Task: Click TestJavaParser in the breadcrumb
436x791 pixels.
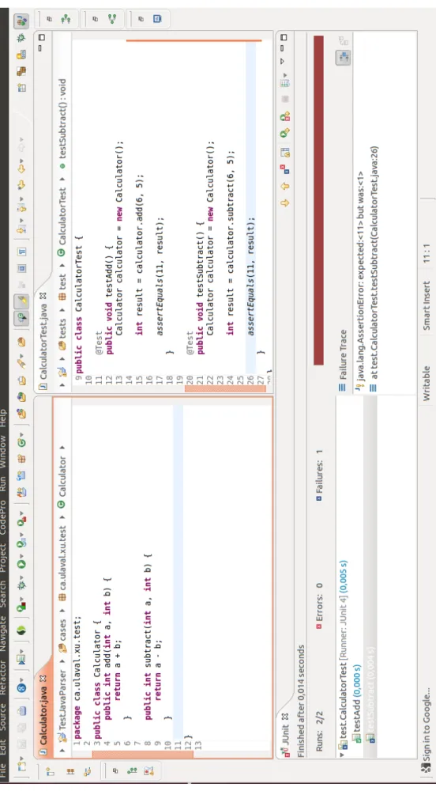Action: coord(62,698)
